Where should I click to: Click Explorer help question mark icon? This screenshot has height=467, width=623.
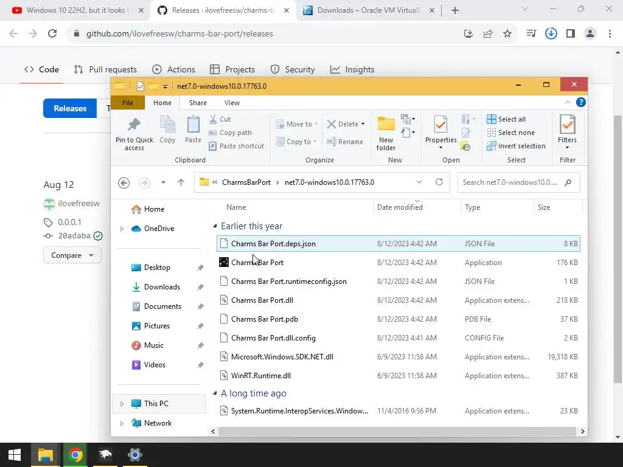point(580,102)
